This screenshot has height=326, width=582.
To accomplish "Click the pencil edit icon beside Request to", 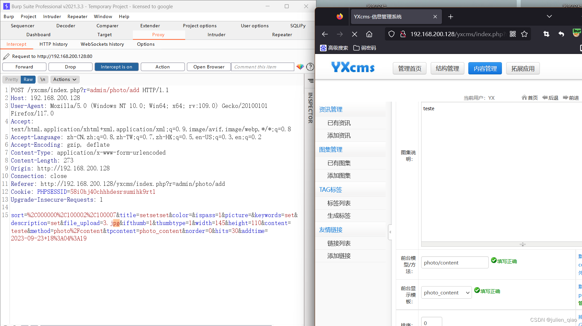I will 6,57.
